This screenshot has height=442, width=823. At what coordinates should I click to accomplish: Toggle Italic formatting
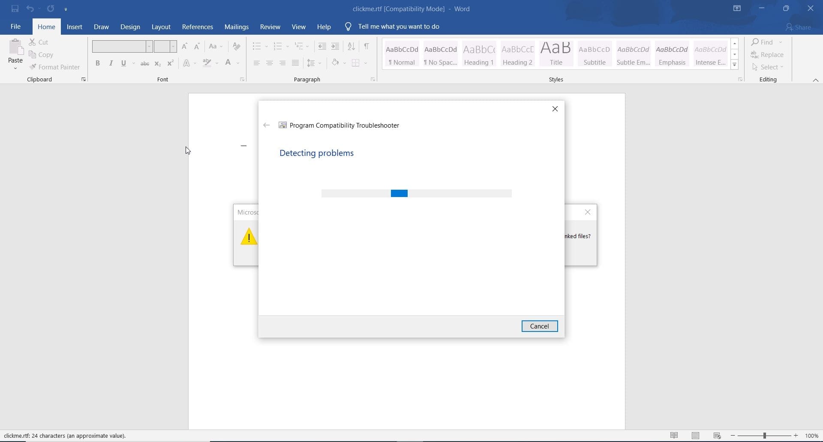pos(111,63)
